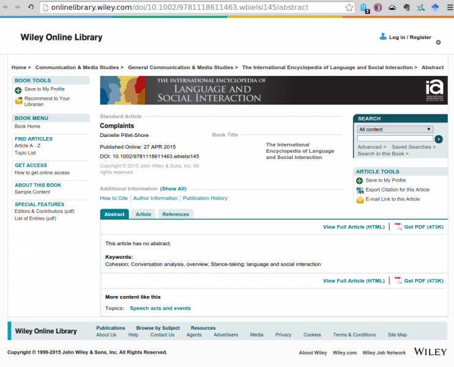
Task: Open the cloud extension icon
Action: click(392, 7)
